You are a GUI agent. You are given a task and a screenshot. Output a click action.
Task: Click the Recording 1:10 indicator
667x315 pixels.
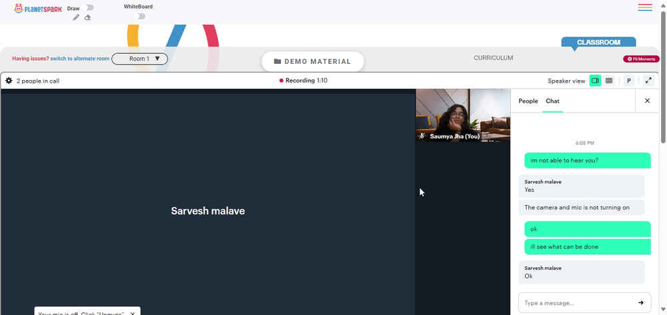pyautogui.click(x=303, y=80)
